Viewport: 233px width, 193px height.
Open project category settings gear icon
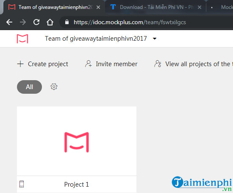(54, 87)
